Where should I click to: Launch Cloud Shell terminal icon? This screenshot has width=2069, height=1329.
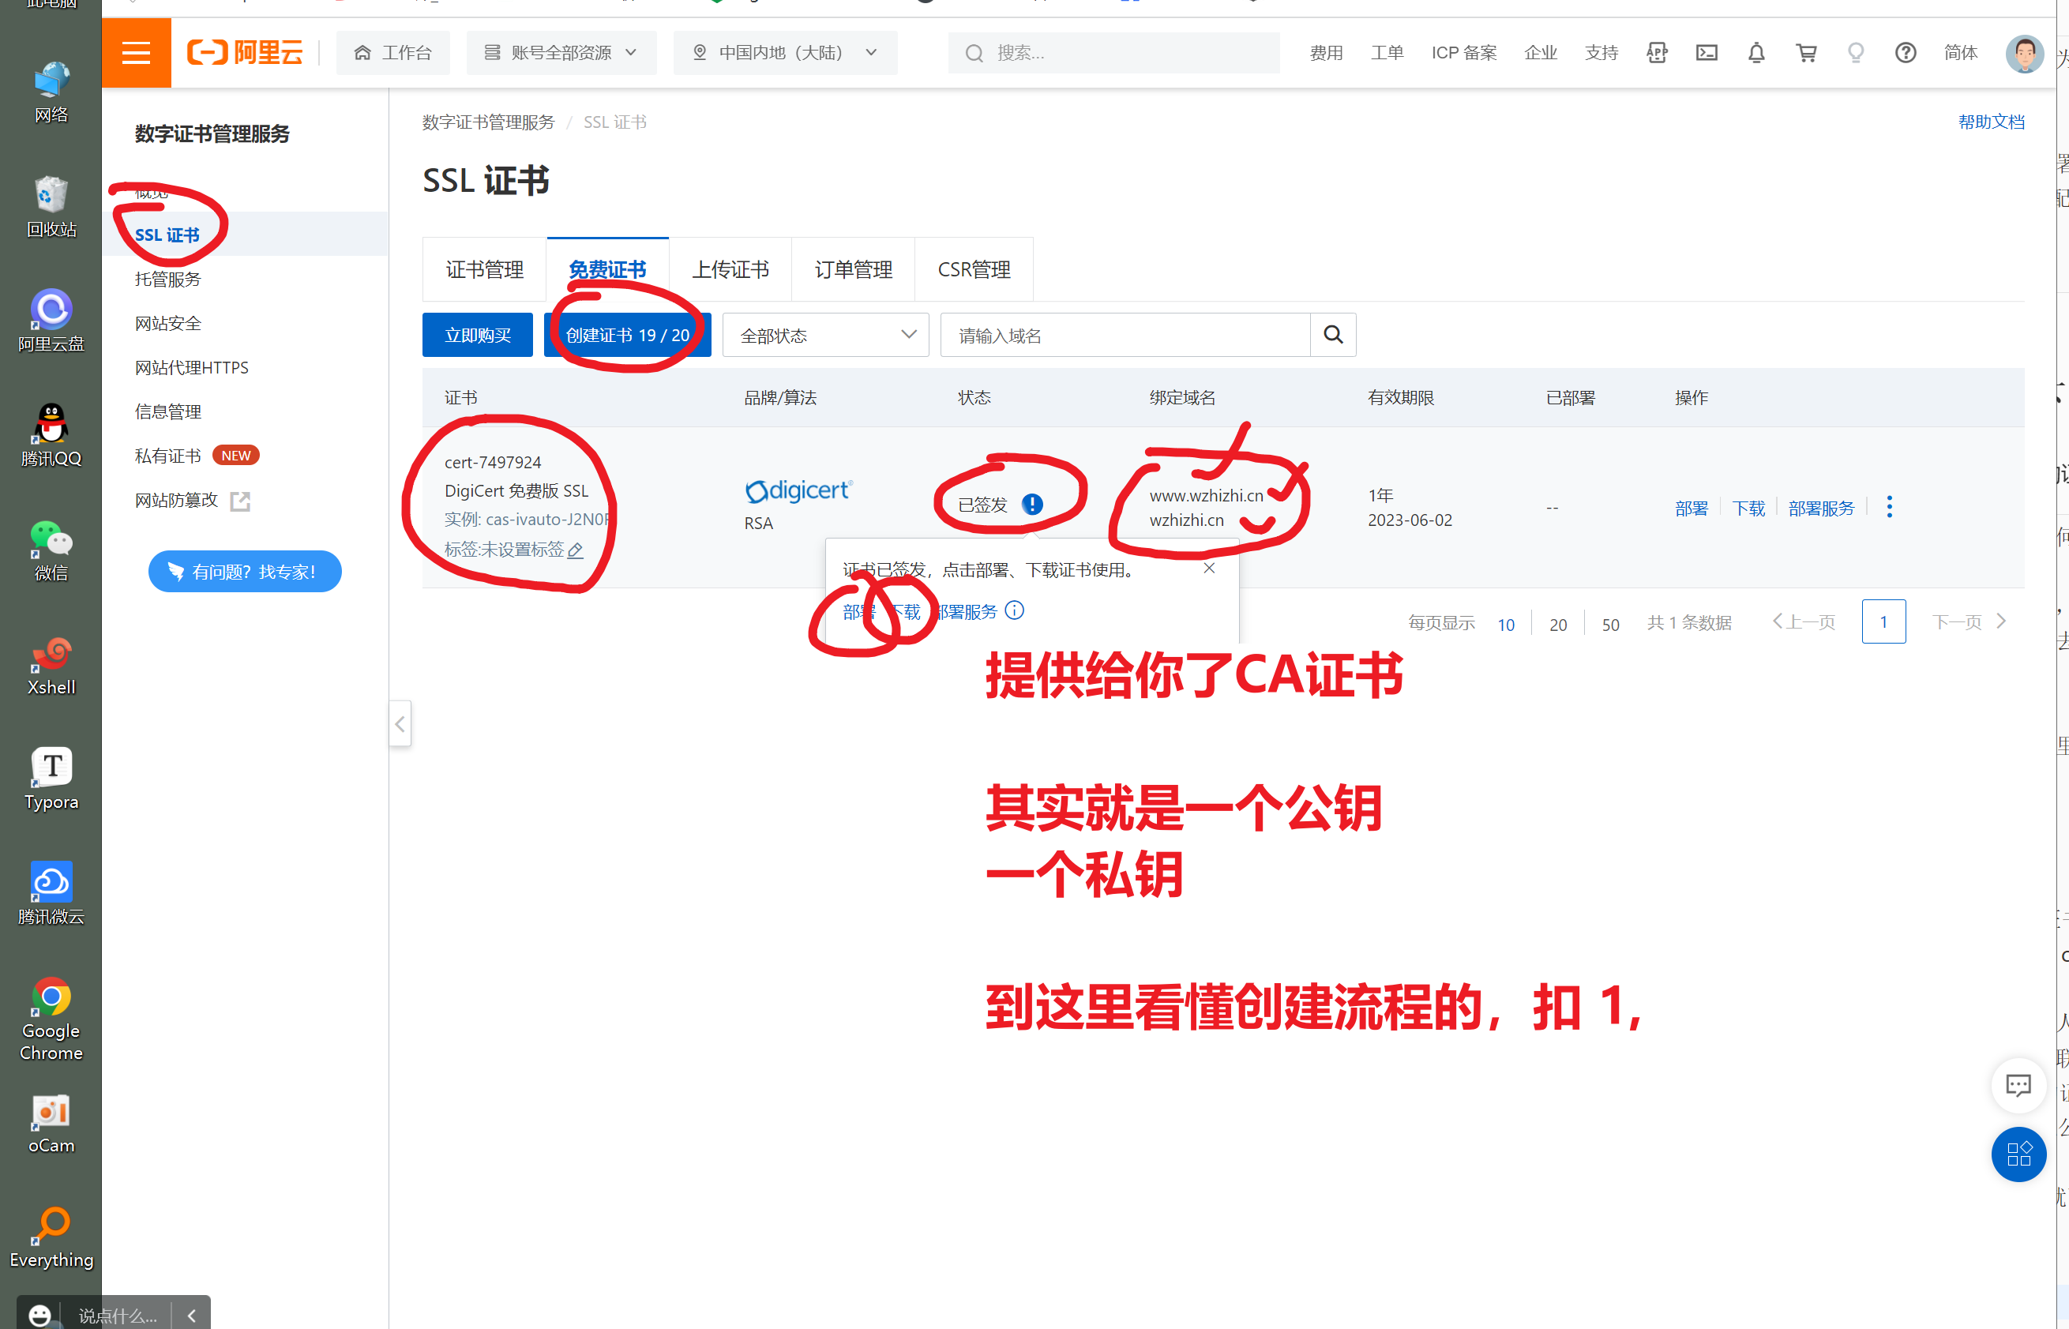click(1707, 53)
